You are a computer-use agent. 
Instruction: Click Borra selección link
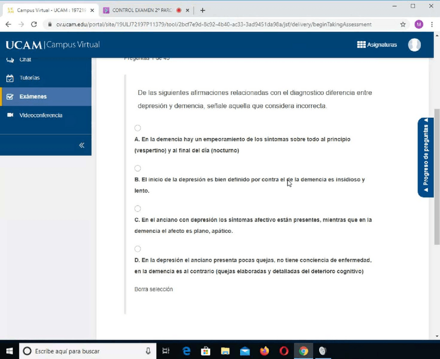coord(154,289)
